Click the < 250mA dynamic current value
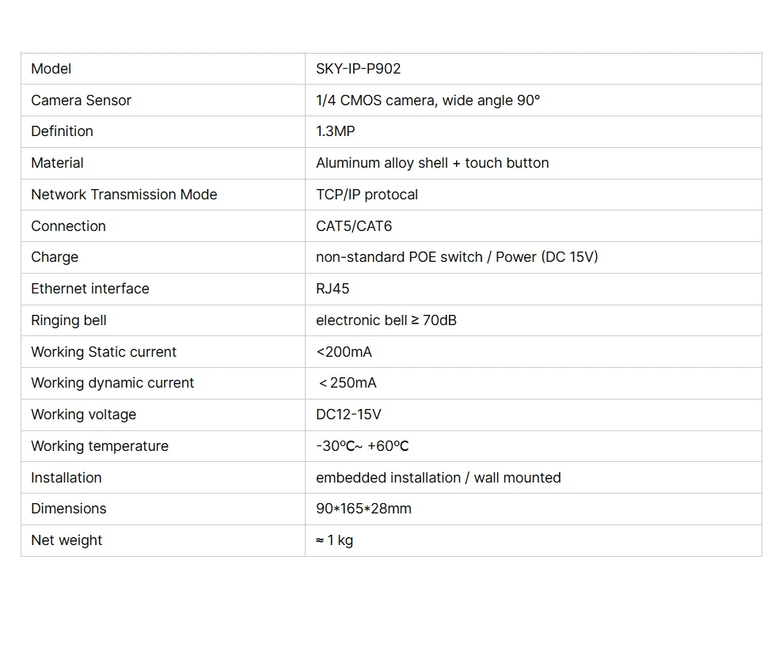This screenshot has height=655, width=779. [x=348, y=383]
